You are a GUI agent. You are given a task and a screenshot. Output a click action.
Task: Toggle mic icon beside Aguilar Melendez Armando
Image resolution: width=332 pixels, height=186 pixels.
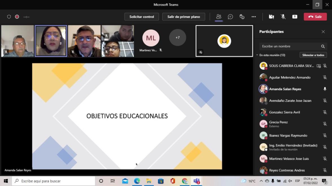(x=325, y=78)
